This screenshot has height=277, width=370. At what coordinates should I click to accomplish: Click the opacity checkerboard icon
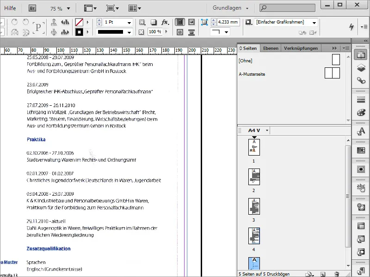click(142, 32)
